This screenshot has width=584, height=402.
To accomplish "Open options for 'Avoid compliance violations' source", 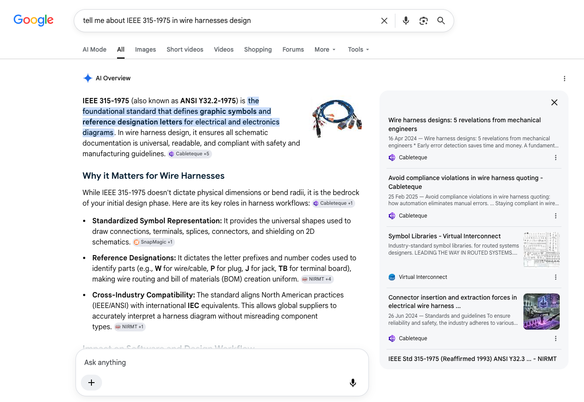I will (x=556, y=216).
